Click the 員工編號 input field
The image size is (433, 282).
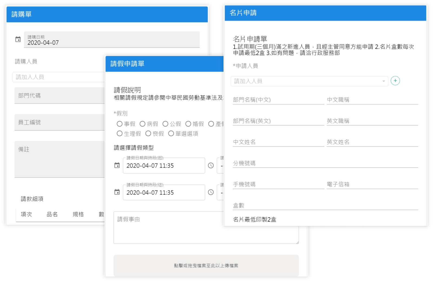[60, 122]
